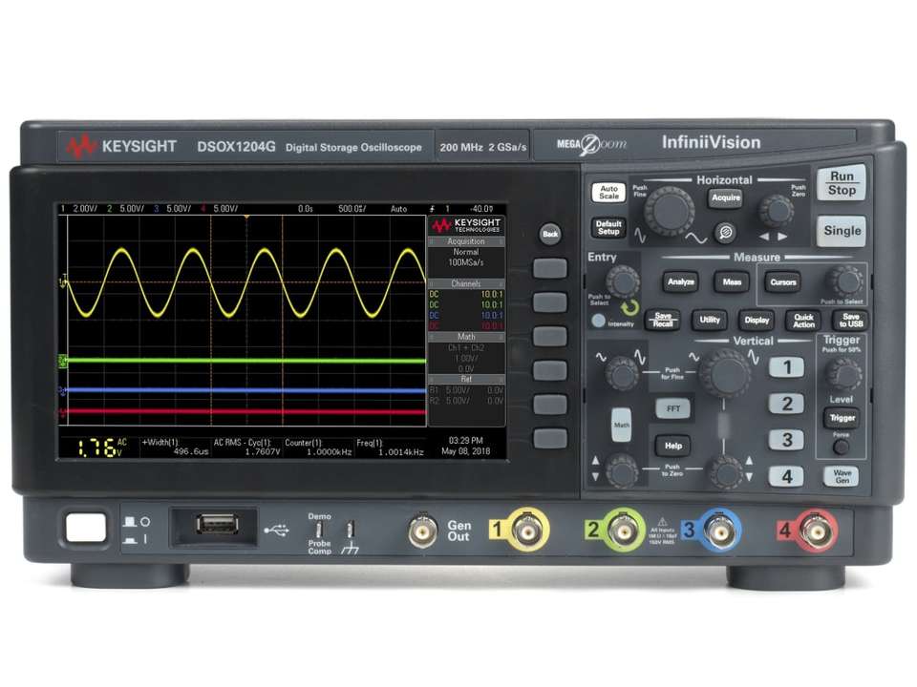917x687 pixels.
Task: Select the Math header in screen sidebar
Action: coord(466,337)
